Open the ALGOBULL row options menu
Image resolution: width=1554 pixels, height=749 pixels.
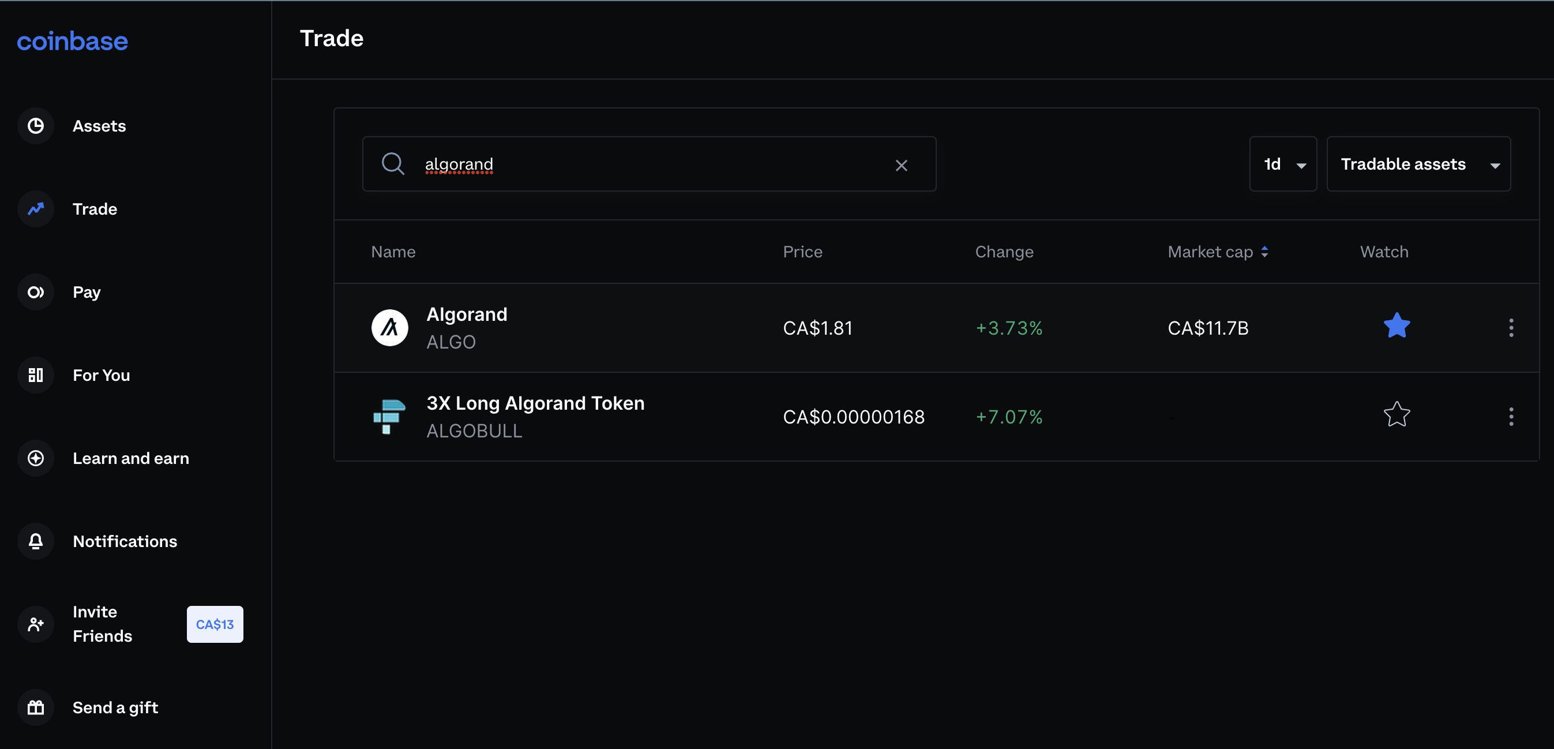point(1511,417)
